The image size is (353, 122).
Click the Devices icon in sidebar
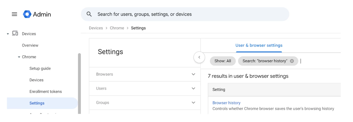coord(15,34)
